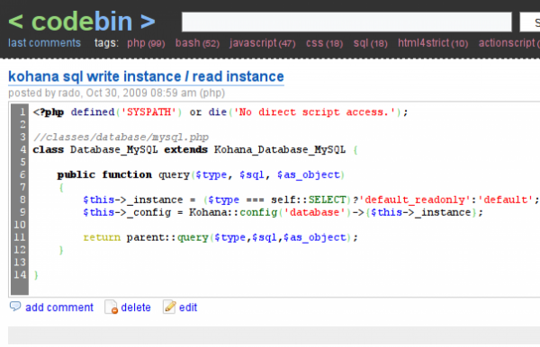Click 'No direct script access.' string

[314, 112]
